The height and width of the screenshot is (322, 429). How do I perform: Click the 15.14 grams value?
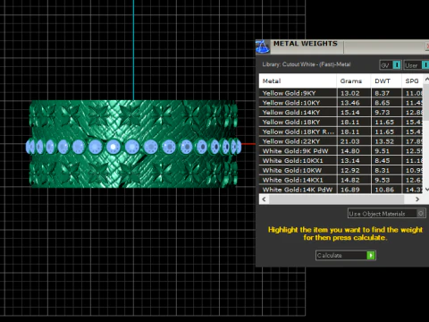350,113
